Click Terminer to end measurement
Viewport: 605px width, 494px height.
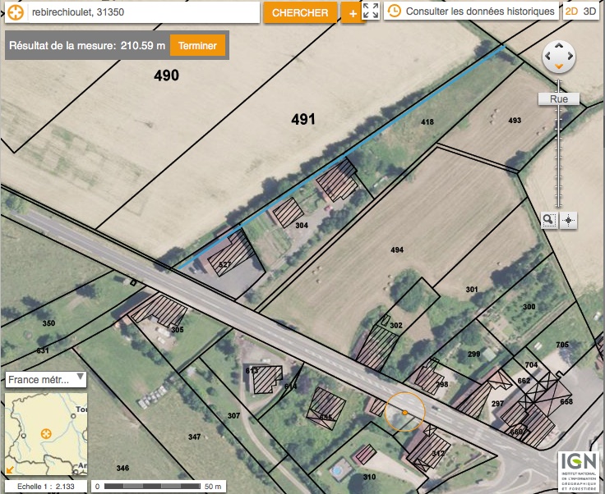click(197, 45)
